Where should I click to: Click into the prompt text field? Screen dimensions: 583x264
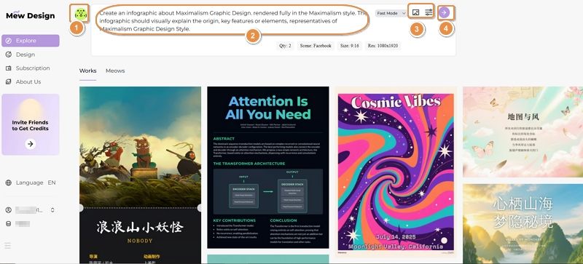click(232, 21)
